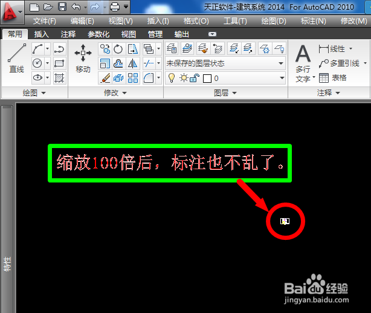
Task: Click the Match layer brush icon
Action: [203, 48]
